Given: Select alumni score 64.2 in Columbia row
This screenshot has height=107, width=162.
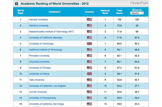Looking at the screenshot, I should pyautogui.click(x=137, y=62).
